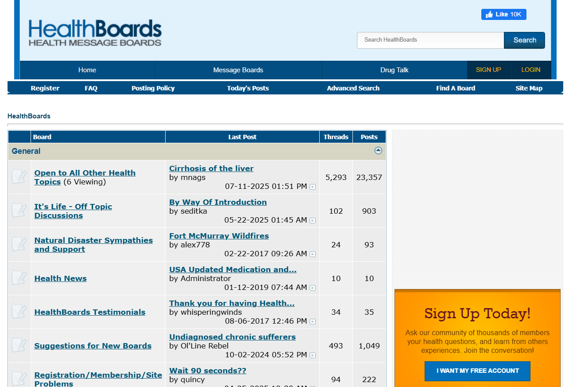The image size is (565, 387).
Task: Open USA Updated Medication and... thread
Action: coord(233,270)
